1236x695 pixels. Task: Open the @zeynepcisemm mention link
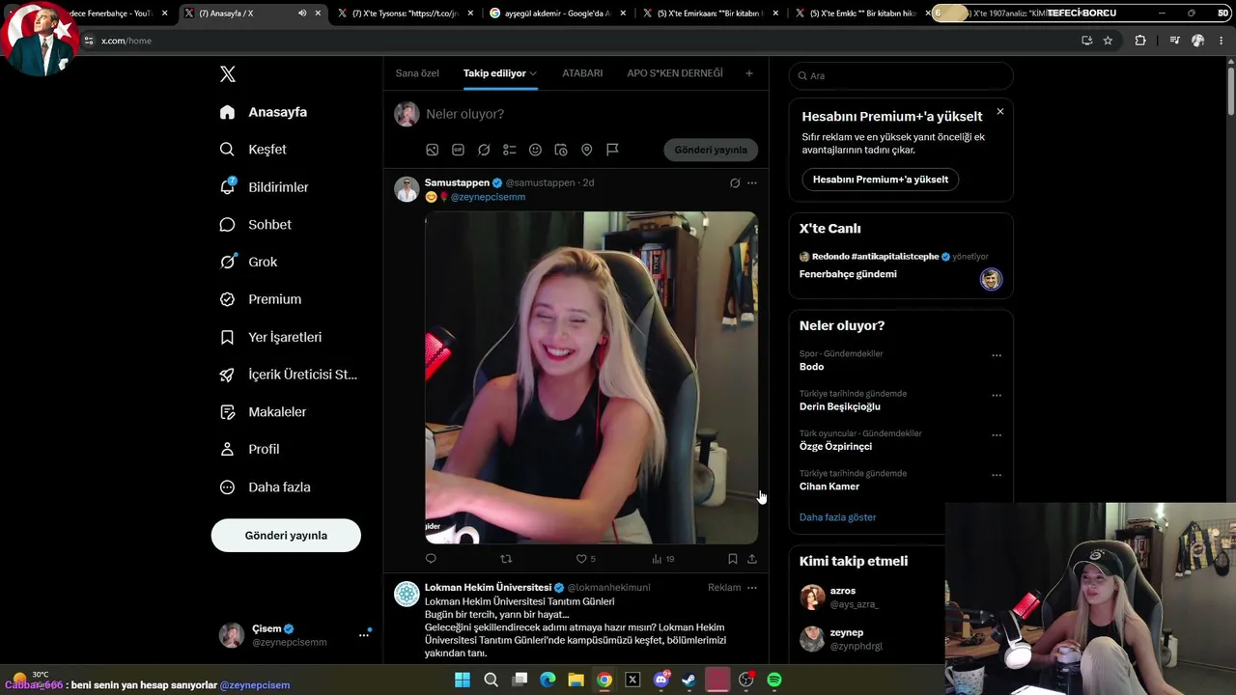[488, 197]
